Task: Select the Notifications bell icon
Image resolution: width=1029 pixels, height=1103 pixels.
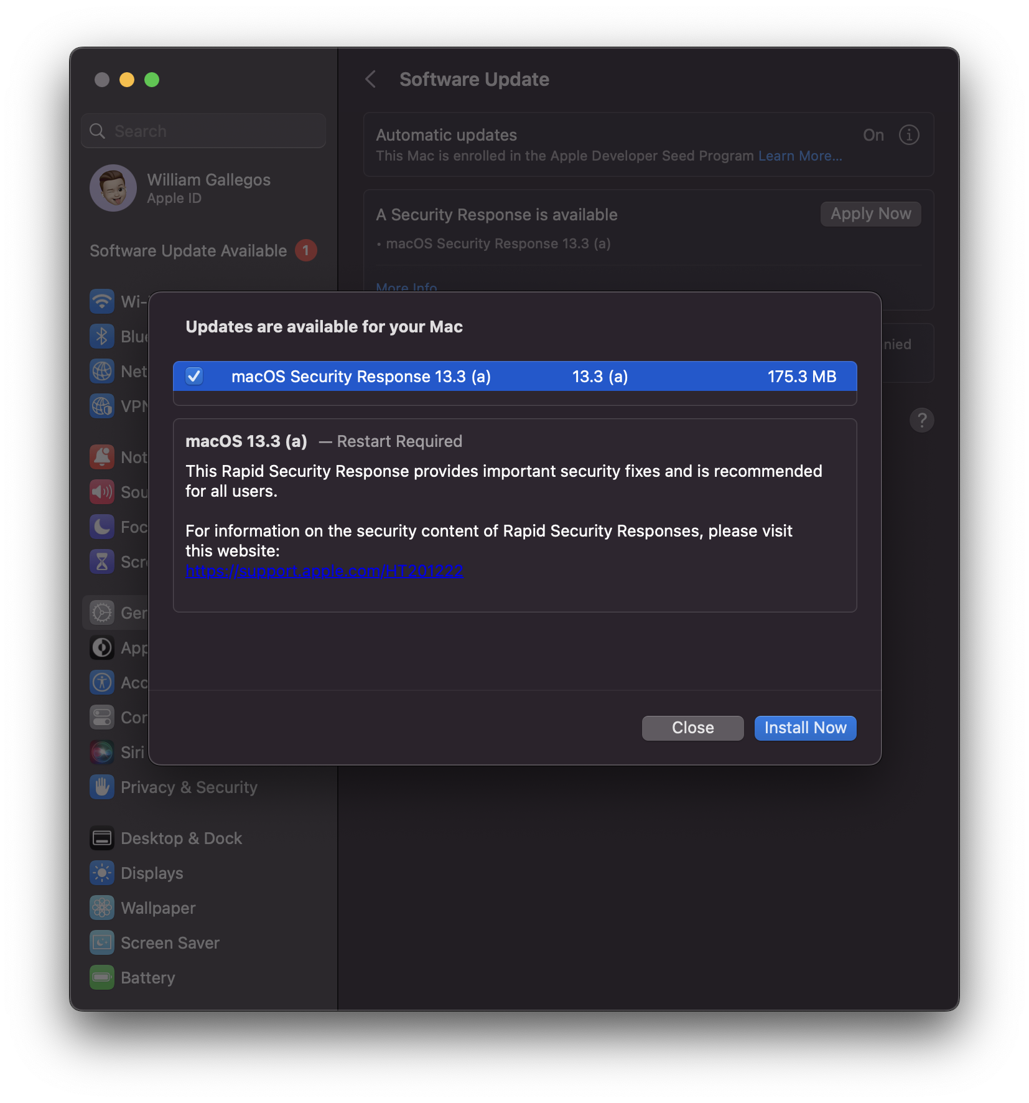Action: coord(102,458)
